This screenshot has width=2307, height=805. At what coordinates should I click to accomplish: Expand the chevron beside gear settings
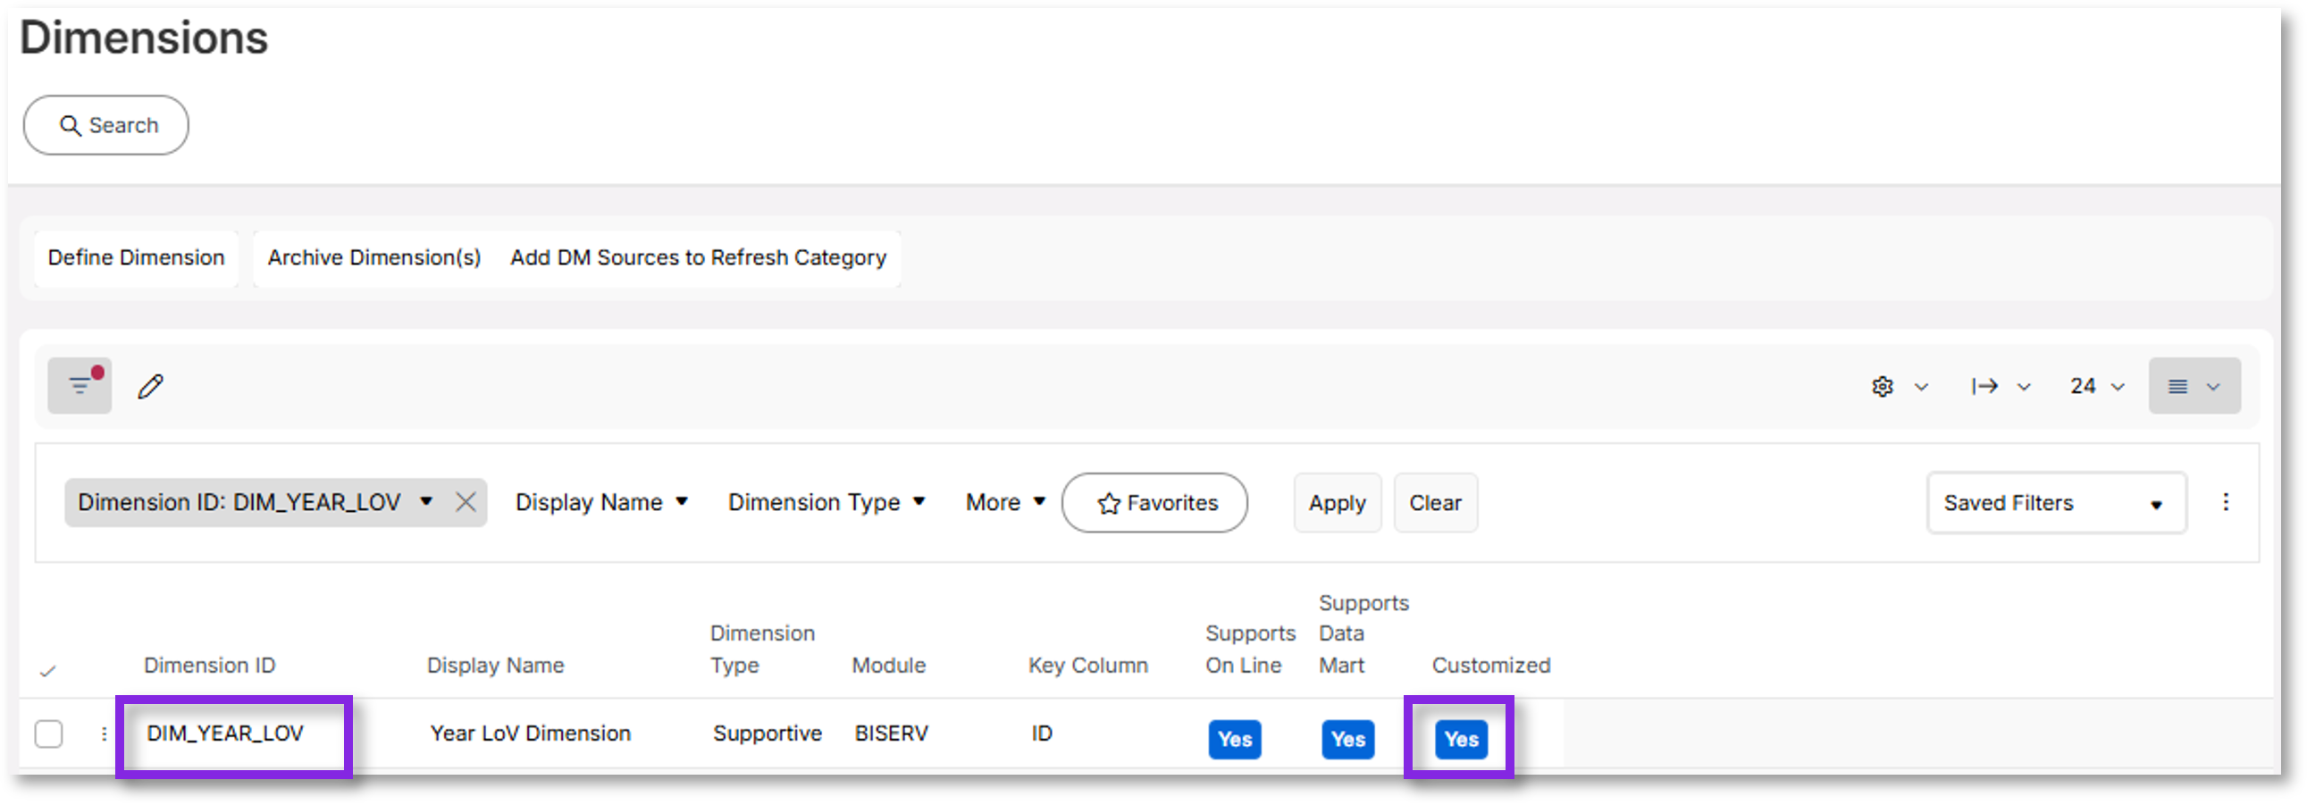1921,388
